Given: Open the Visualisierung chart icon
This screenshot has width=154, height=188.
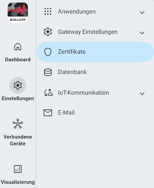Looking at the screenshot, I should (x=18, y=169).
